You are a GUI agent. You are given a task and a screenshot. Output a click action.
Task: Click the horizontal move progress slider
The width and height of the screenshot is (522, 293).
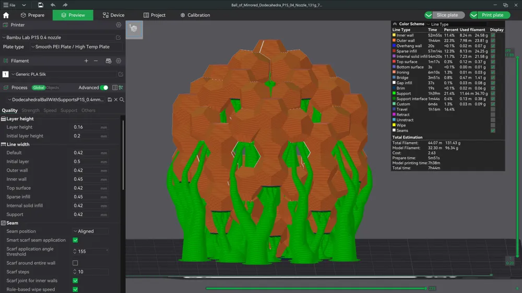click(316, 288)
